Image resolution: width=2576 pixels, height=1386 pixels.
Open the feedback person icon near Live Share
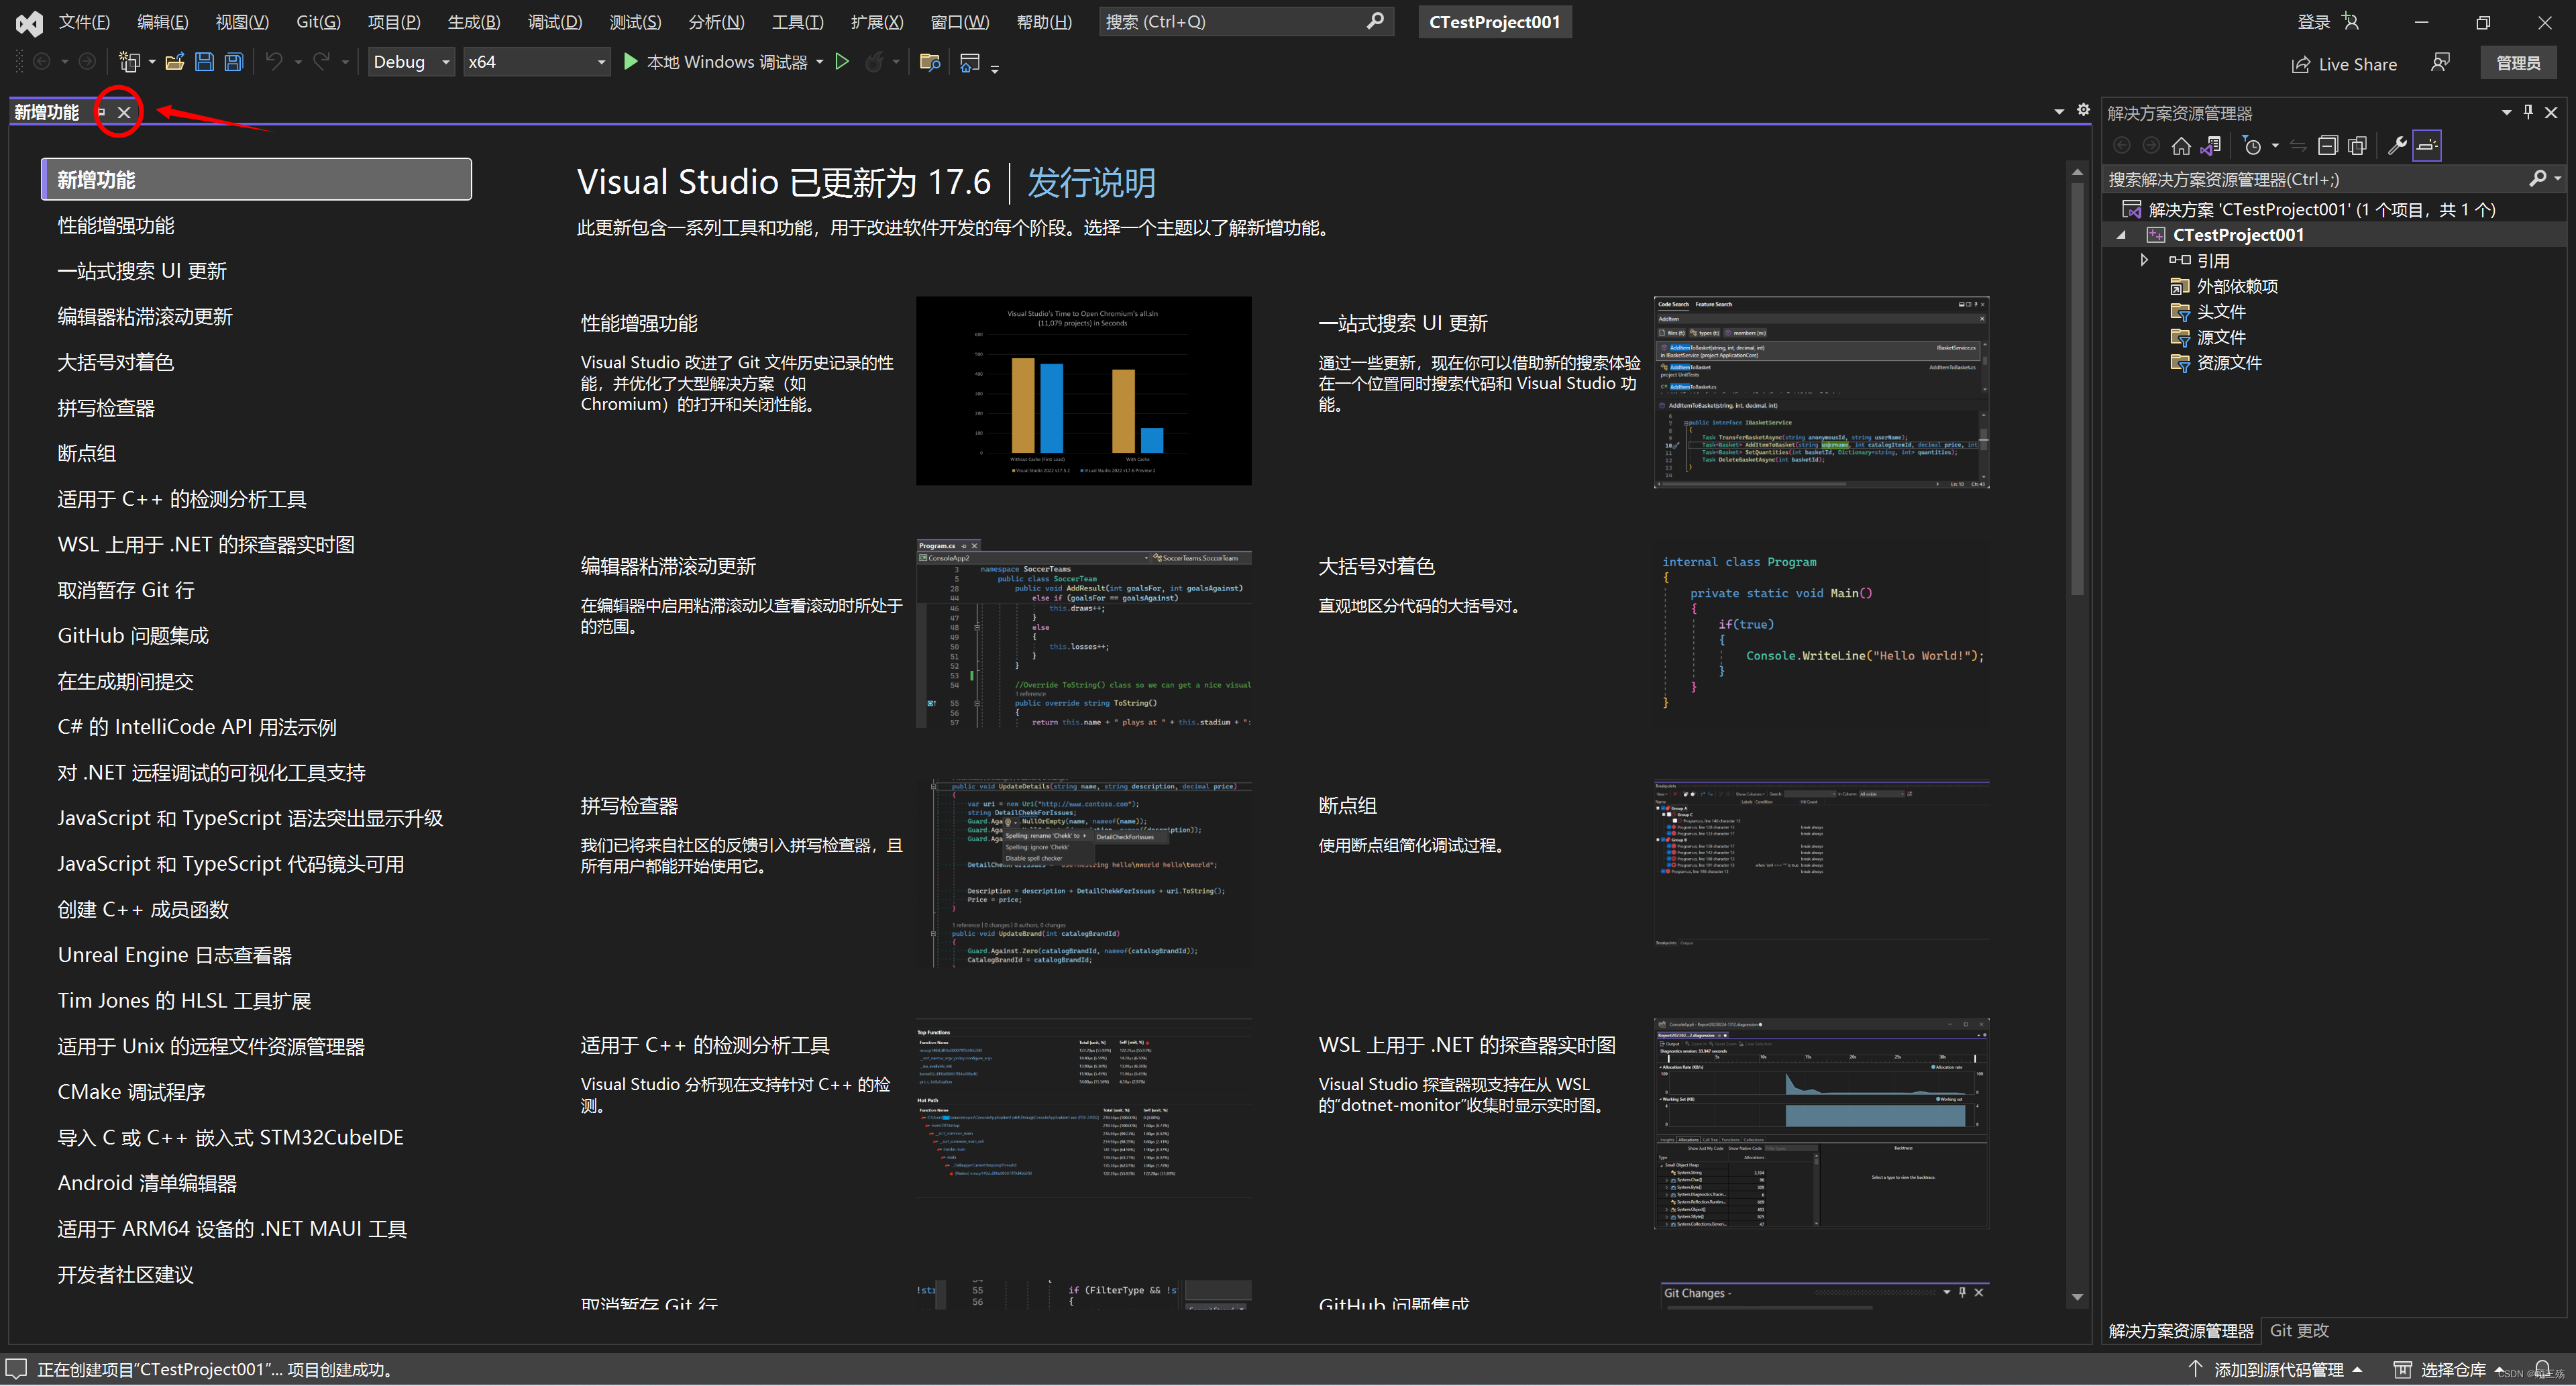[2440, 63]
